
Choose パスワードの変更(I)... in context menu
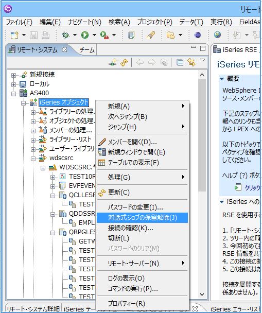coord(142,207)
